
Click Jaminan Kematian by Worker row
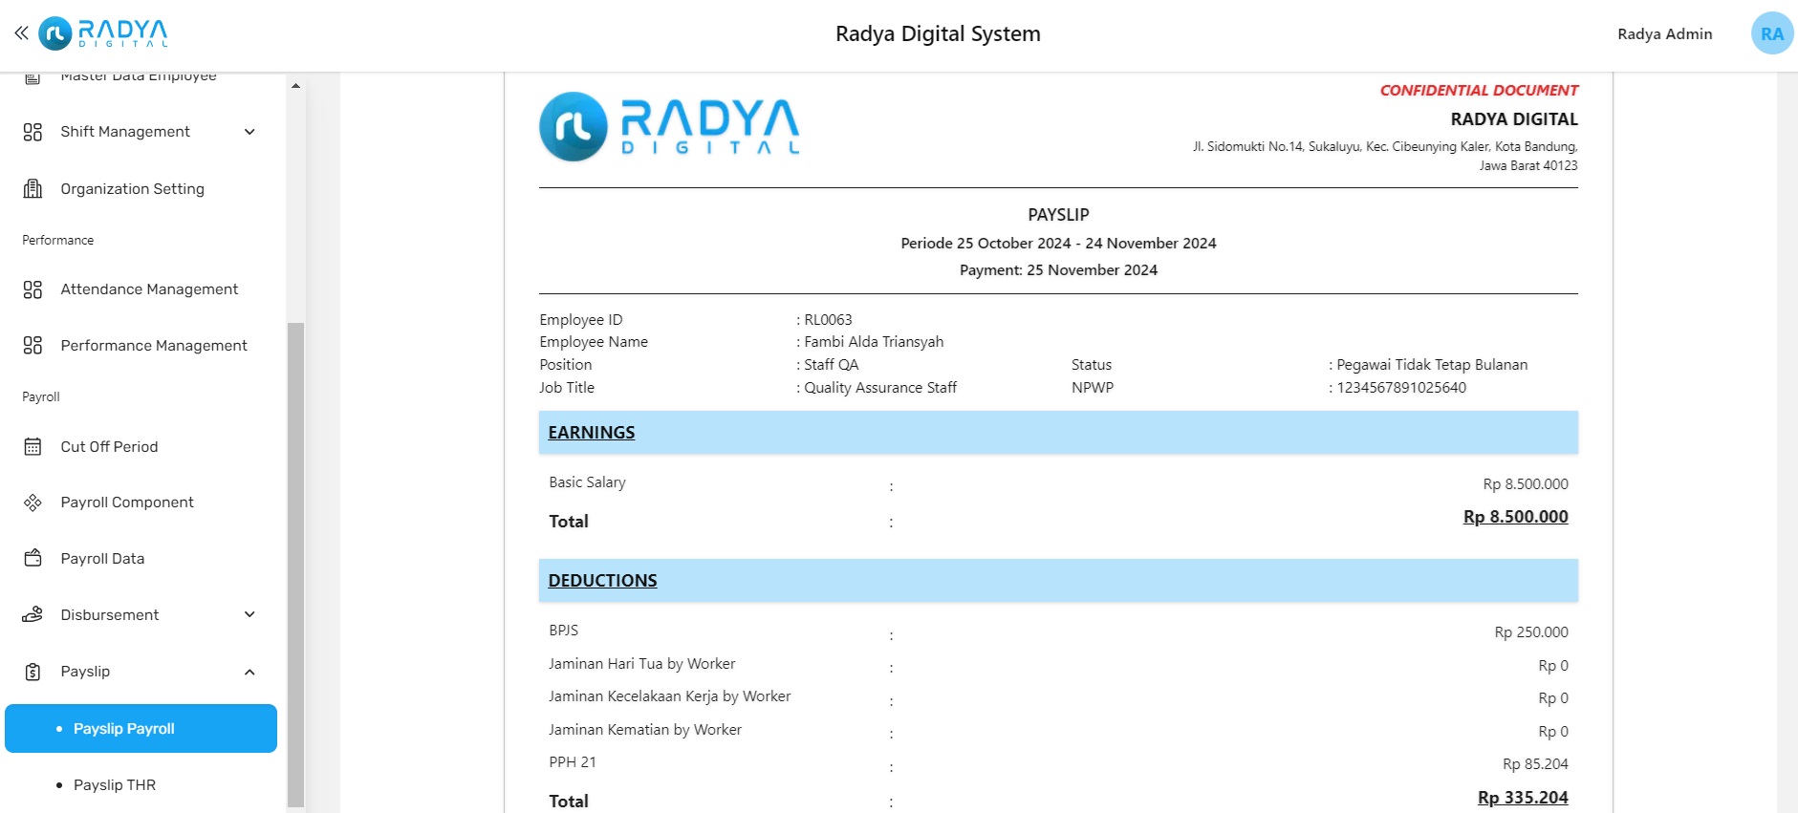(1058, 731)
